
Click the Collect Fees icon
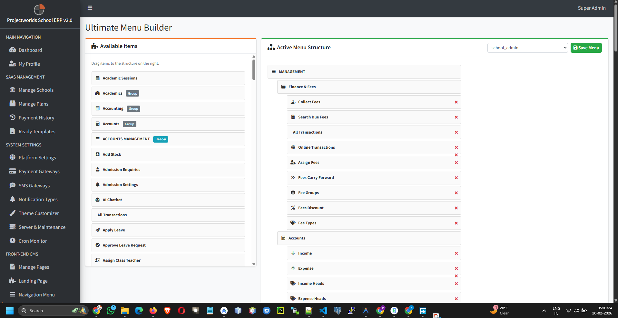[293, 102]
